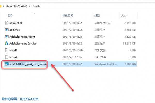Expand chevron before Revit2022(64bit) in path
This screenshot has width=155, height=103.
pyautogui.click(x=4, y=6)
